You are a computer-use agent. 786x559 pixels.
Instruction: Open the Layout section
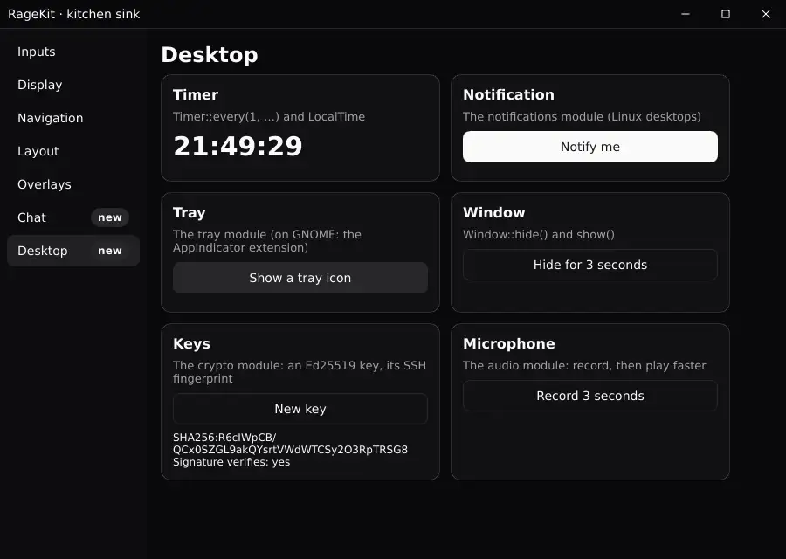click(73, 151)
